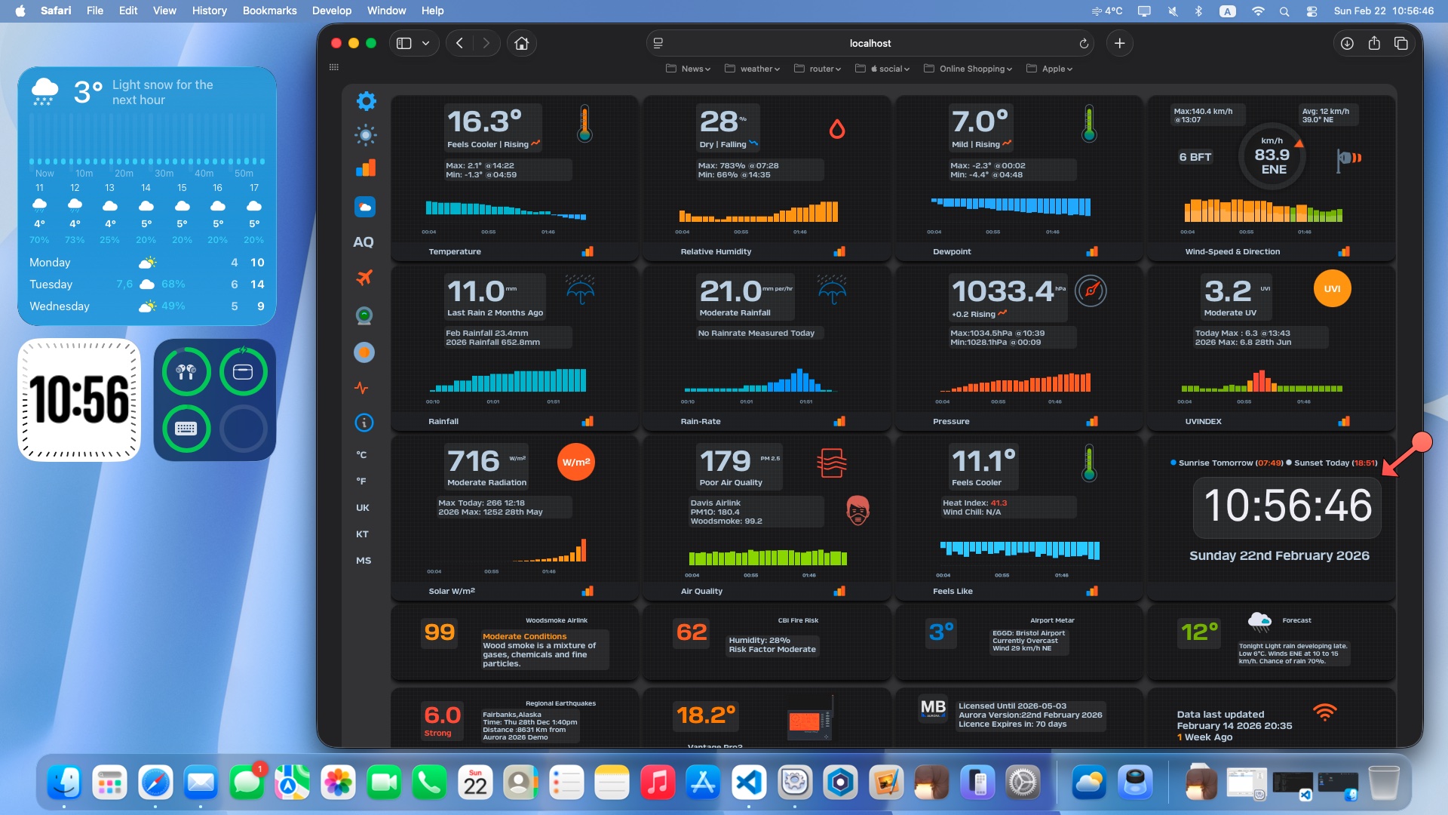Click Pressure panel chart icon
This screenshot has height=815, width=1448.
[x=1091, y=421]
